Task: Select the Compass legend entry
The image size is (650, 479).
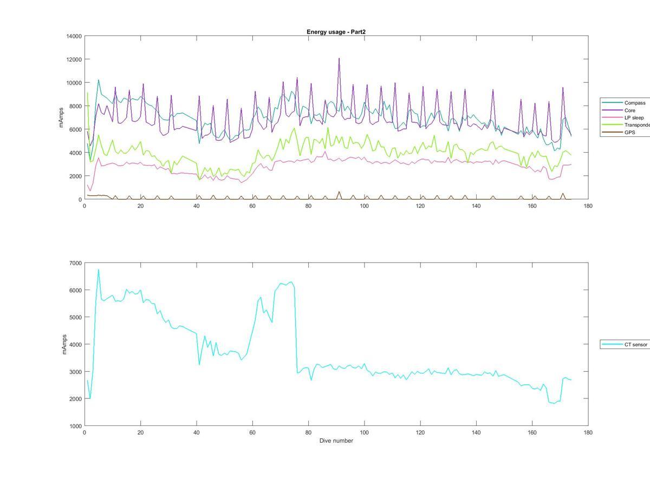Action: [625, 103]
